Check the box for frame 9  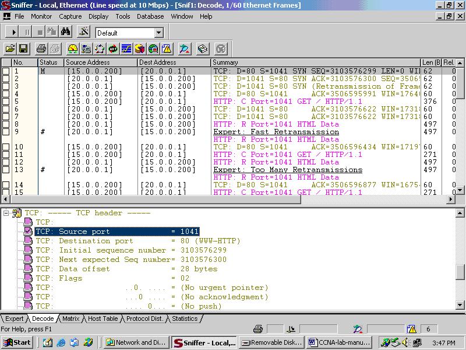point(6,132)
